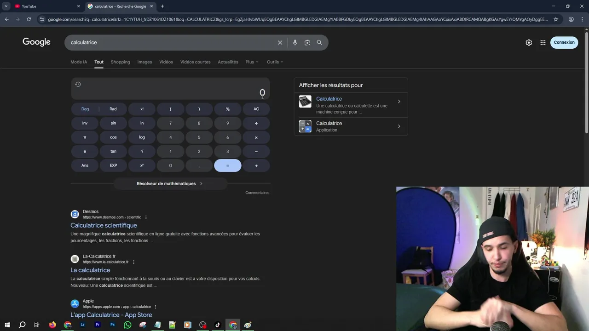
Task: Switch to the Images tab
Action: [144, 62]
